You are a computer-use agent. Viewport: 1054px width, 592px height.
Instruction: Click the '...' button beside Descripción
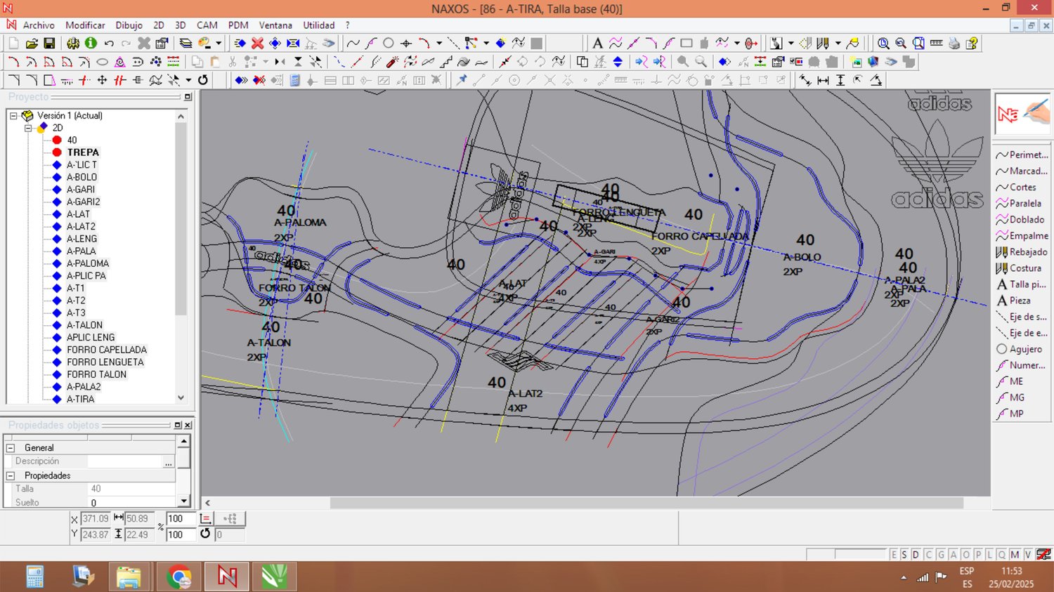pos(168,462)
